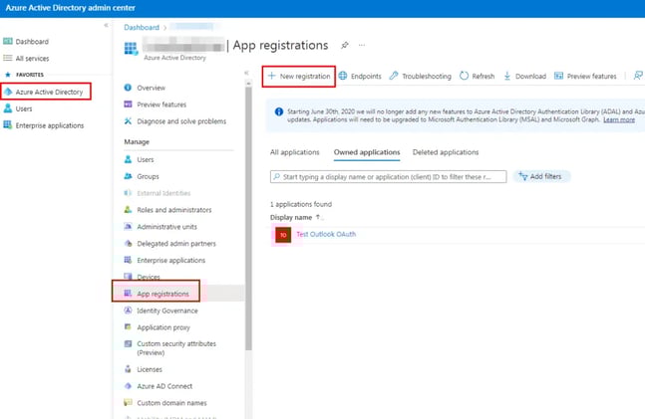The width and height of the screenshot is (645, 419).
Task: Collapse the resource menu with double chevron
Action: [247, 74]
